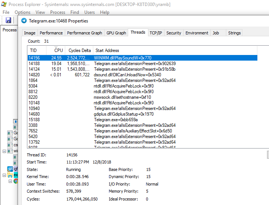269x205 pixels.
Task: Switch to the Security tab
Action: [173, 33]
